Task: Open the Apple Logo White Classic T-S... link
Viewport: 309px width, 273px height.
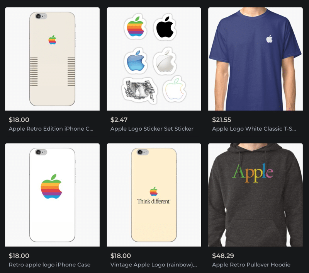Action: click(x=254, y=129)
